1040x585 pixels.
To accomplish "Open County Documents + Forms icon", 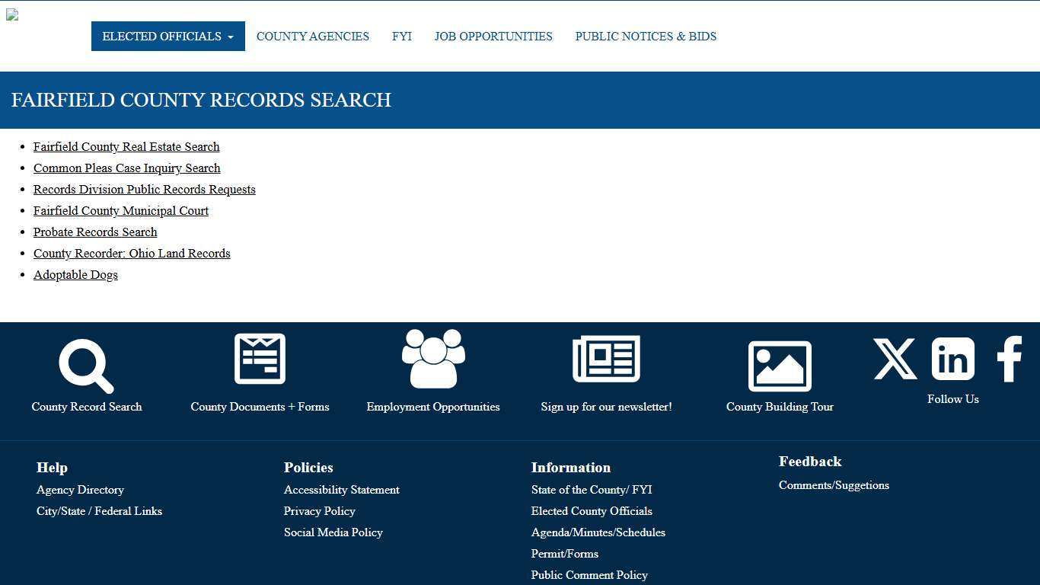I will (x=260, y=358).
